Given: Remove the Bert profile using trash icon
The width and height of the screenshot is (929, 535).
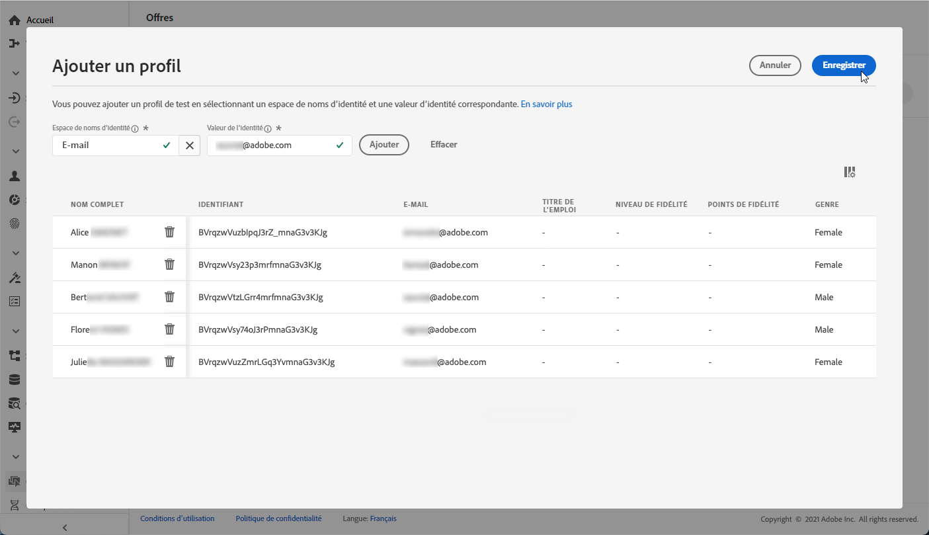Looking at the screenshot, I should (x=169, y=297).
